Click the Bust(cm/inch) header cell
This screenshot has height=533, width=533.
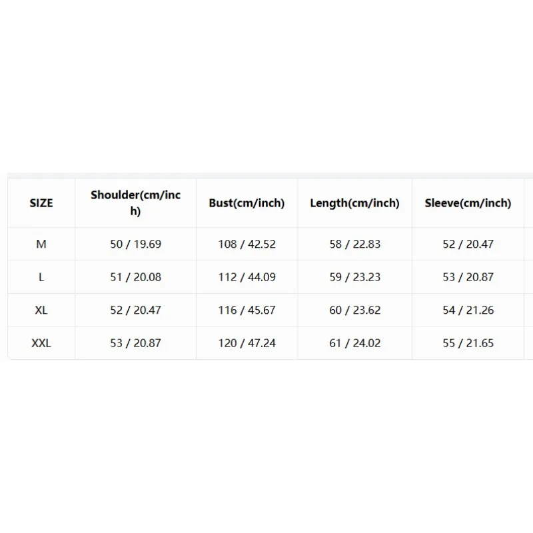click(x=247, y=203)
